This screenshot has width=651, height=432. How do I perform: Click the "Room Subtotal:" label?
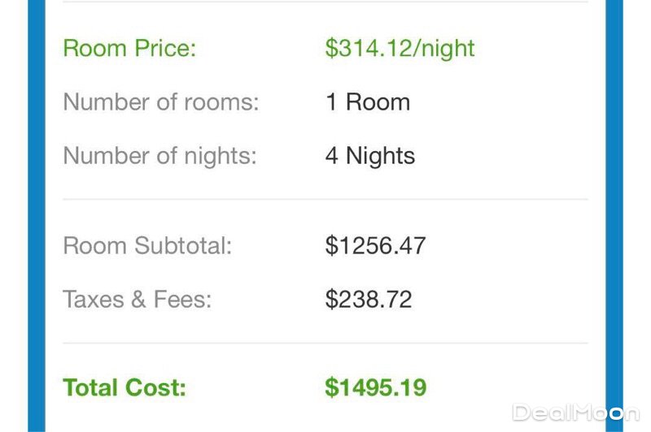[147, 246]
